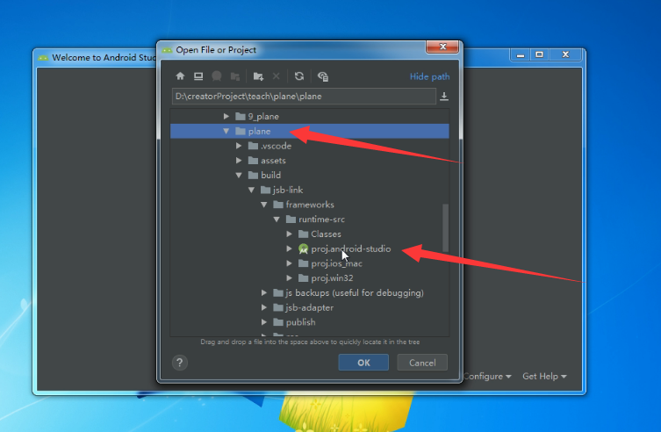
Task: Select the module directory toolbar icon
Action: point(234,76)
